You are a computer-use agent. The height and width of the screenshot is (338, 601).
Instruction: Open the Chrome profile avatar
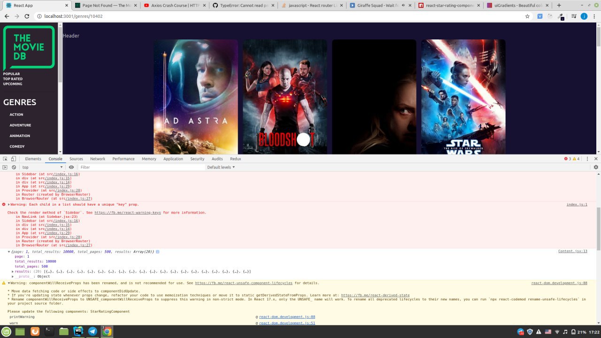[584, 16]
